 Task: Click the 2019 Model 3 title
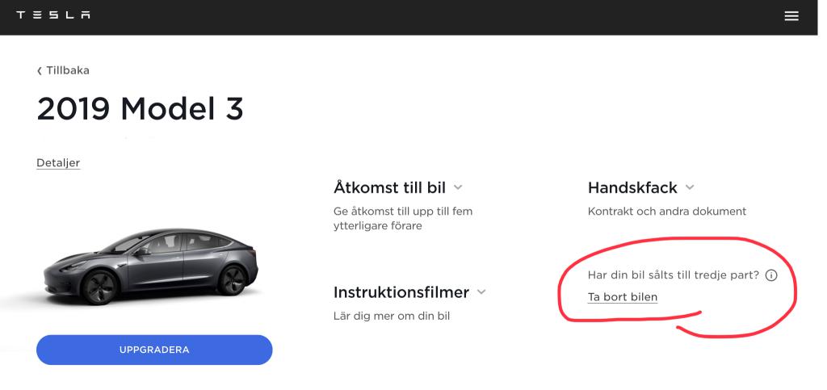140,109
